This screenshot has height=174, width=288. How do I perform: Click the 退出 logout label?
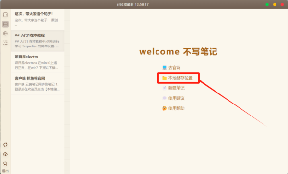tap(5, 171)
